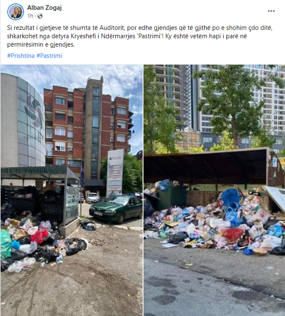Click the globe public-audience icon
285x316 pixels.
(40, 16)
